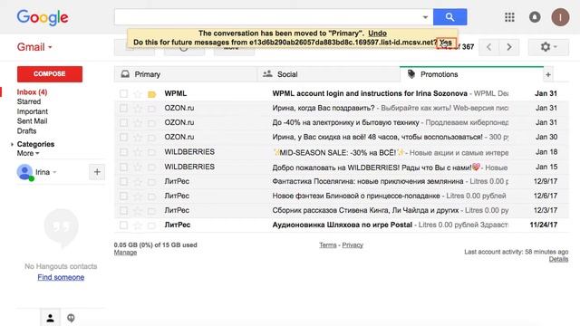Star the WPML email

click(x=138, y=94)
